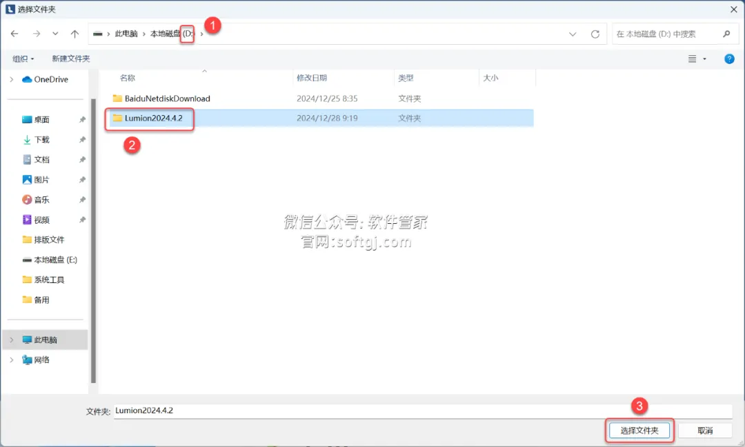Unpin 下载 pin icon
745x447 pixels.
tap(82, 140)
